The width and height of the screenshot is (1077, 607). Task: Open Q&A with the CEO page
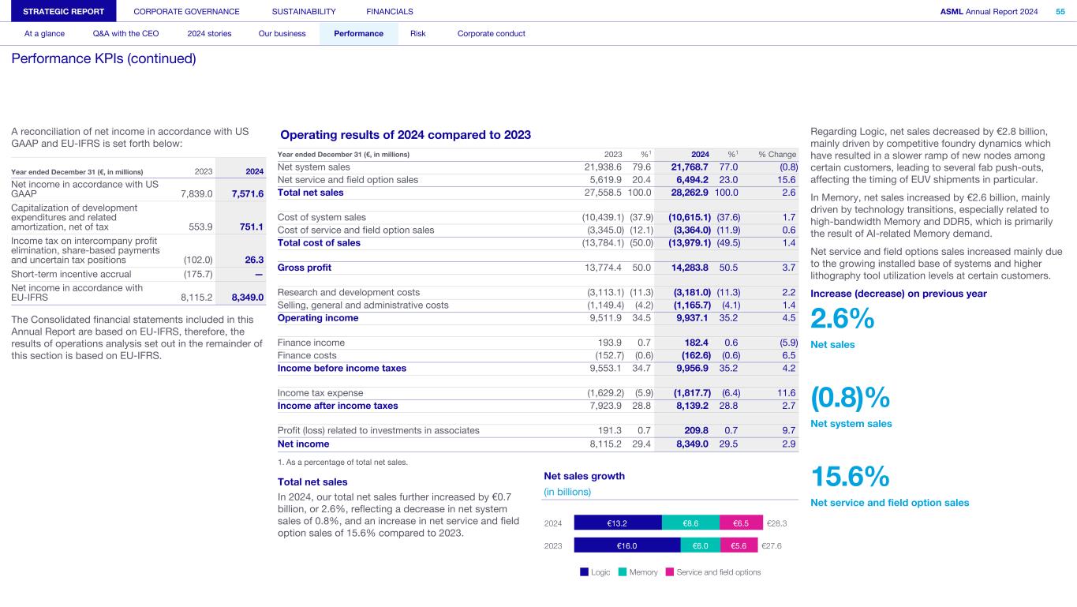click(x=125, y=33)
